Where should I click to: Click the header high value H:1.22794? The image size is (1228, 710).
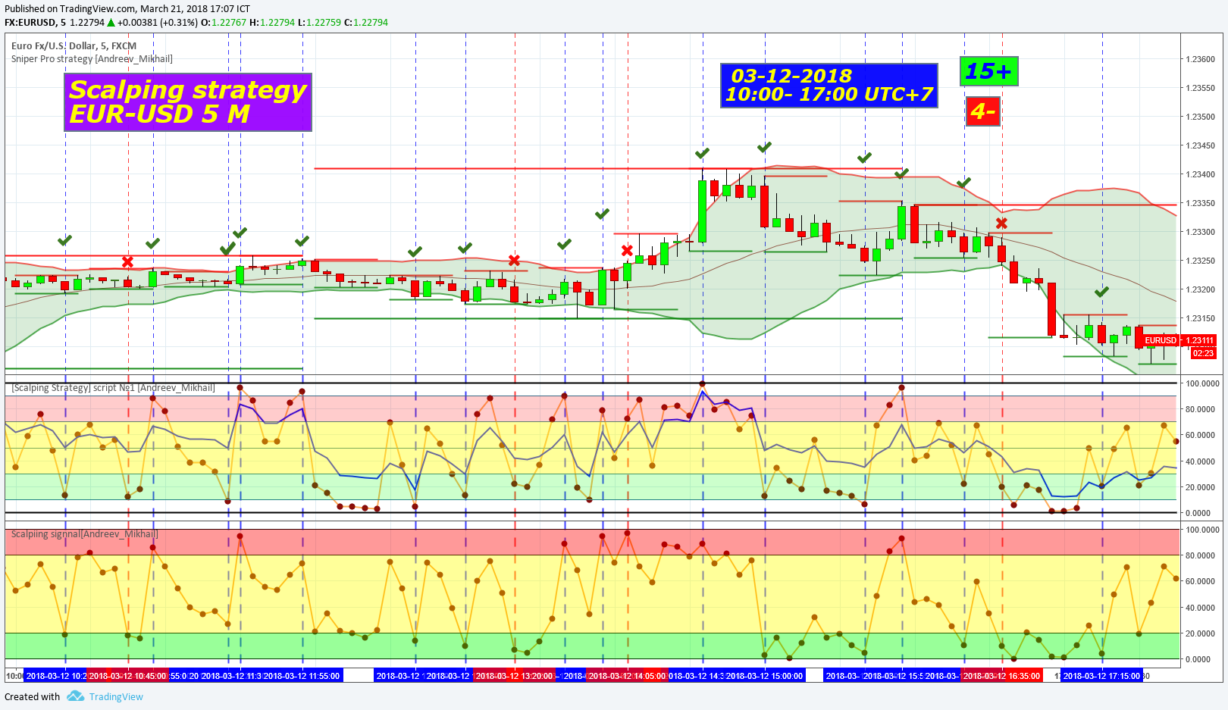[x=271, y=23]
